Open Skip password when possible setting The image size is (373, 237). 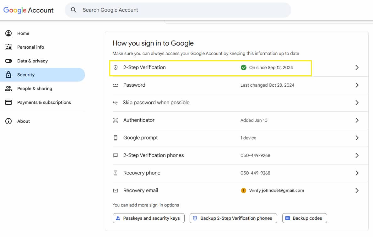(156, 103)
